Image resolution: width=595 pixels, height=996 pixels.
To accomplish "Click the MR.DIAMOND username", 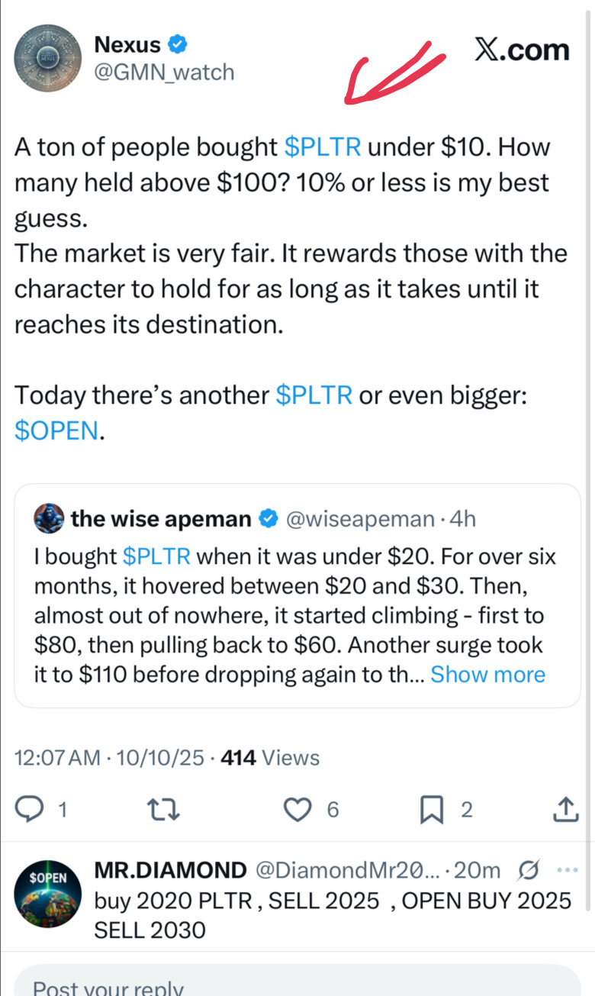I will click(x=170, y=870).
